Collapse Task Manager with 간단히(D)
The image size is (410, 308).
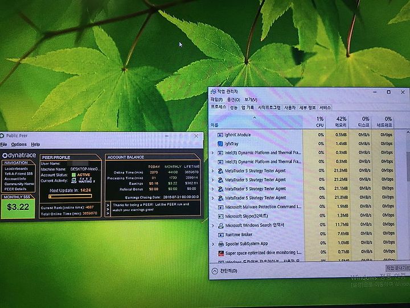(x=224, y=271)
